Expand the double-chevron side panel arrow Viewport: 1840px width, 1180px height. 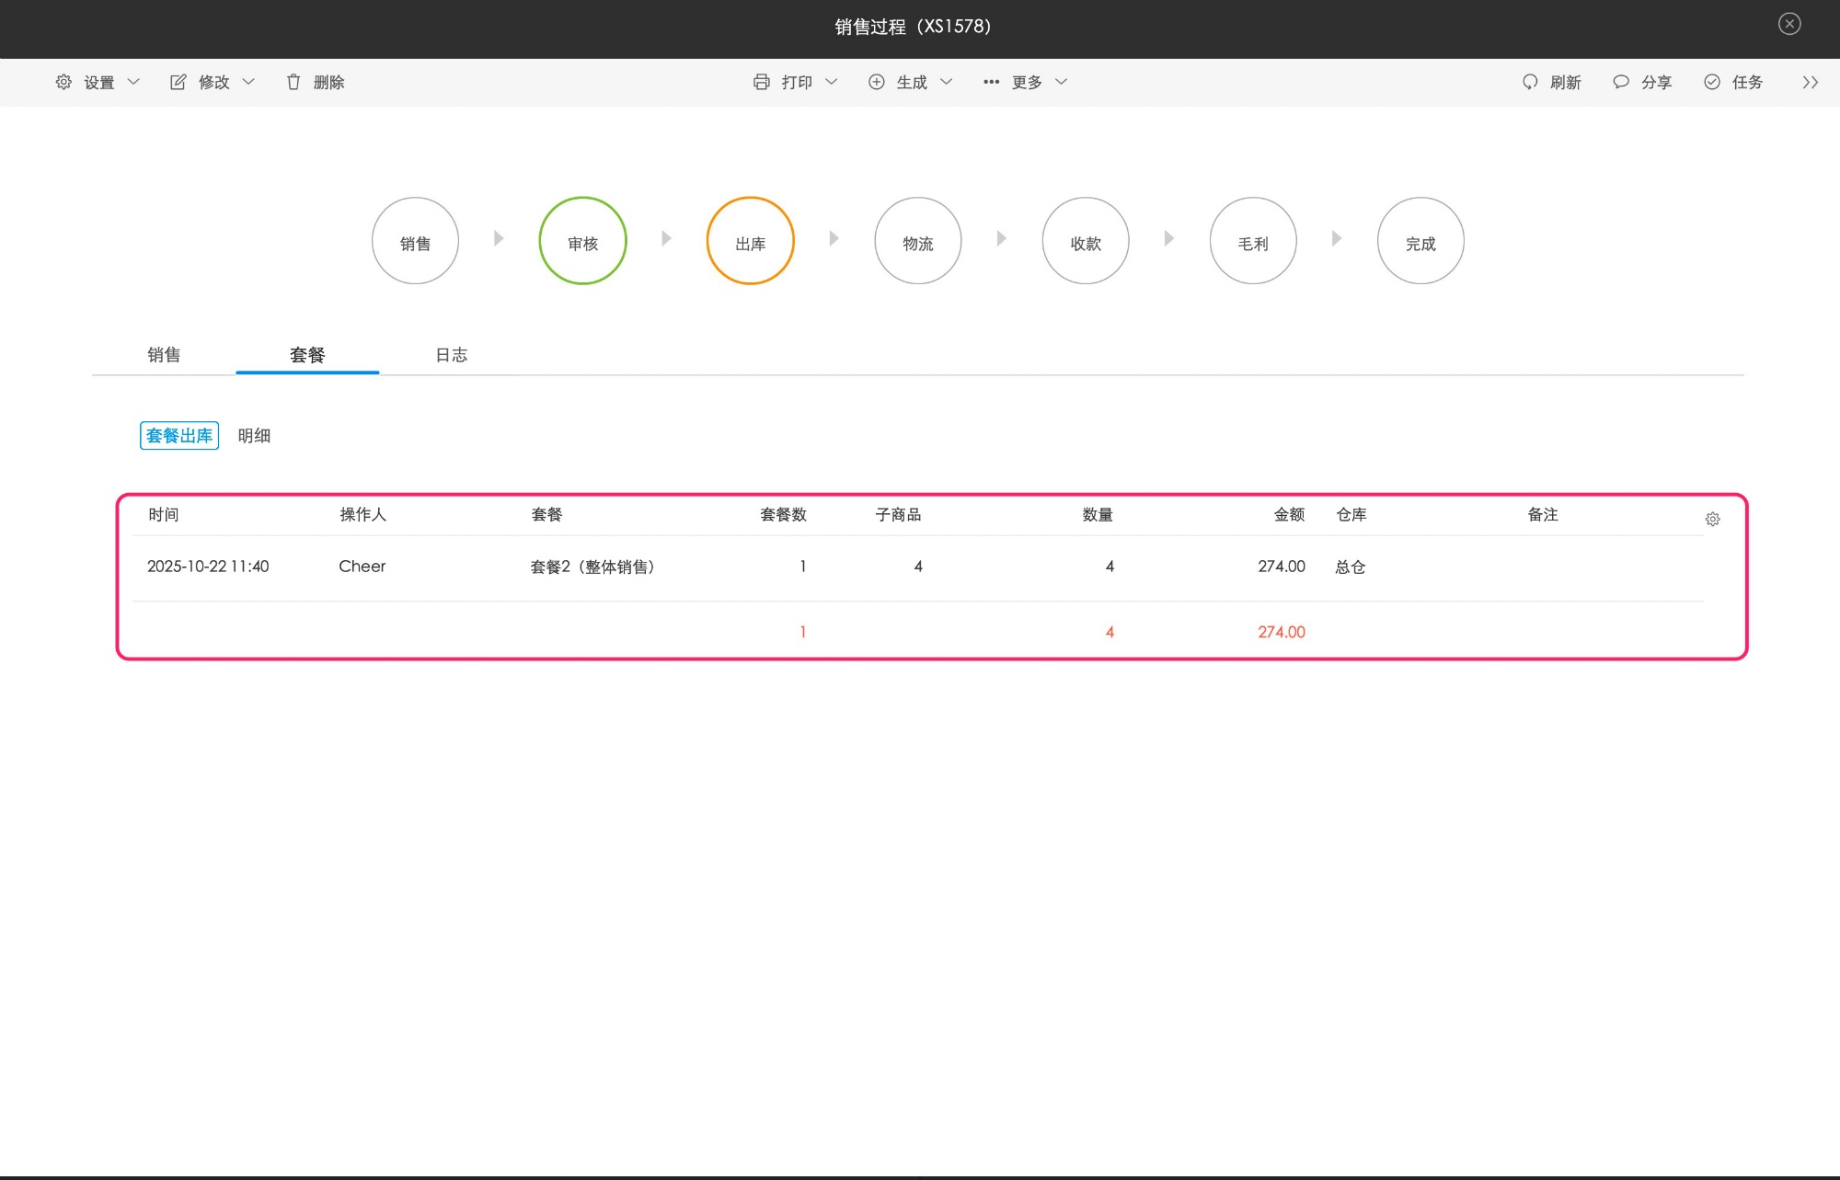click(x=1810, y=82)
